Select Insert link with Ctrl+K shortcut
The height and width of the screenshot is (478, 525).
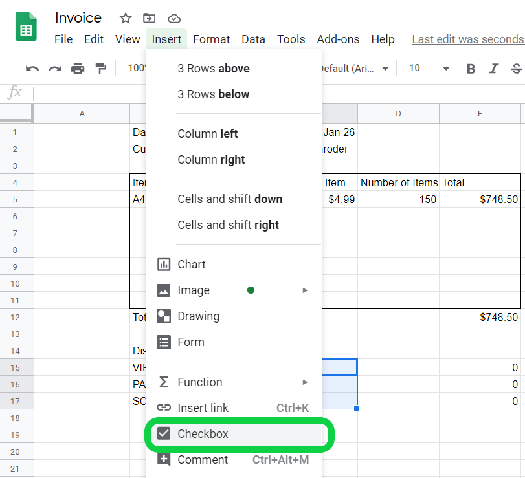coord(204,408)
